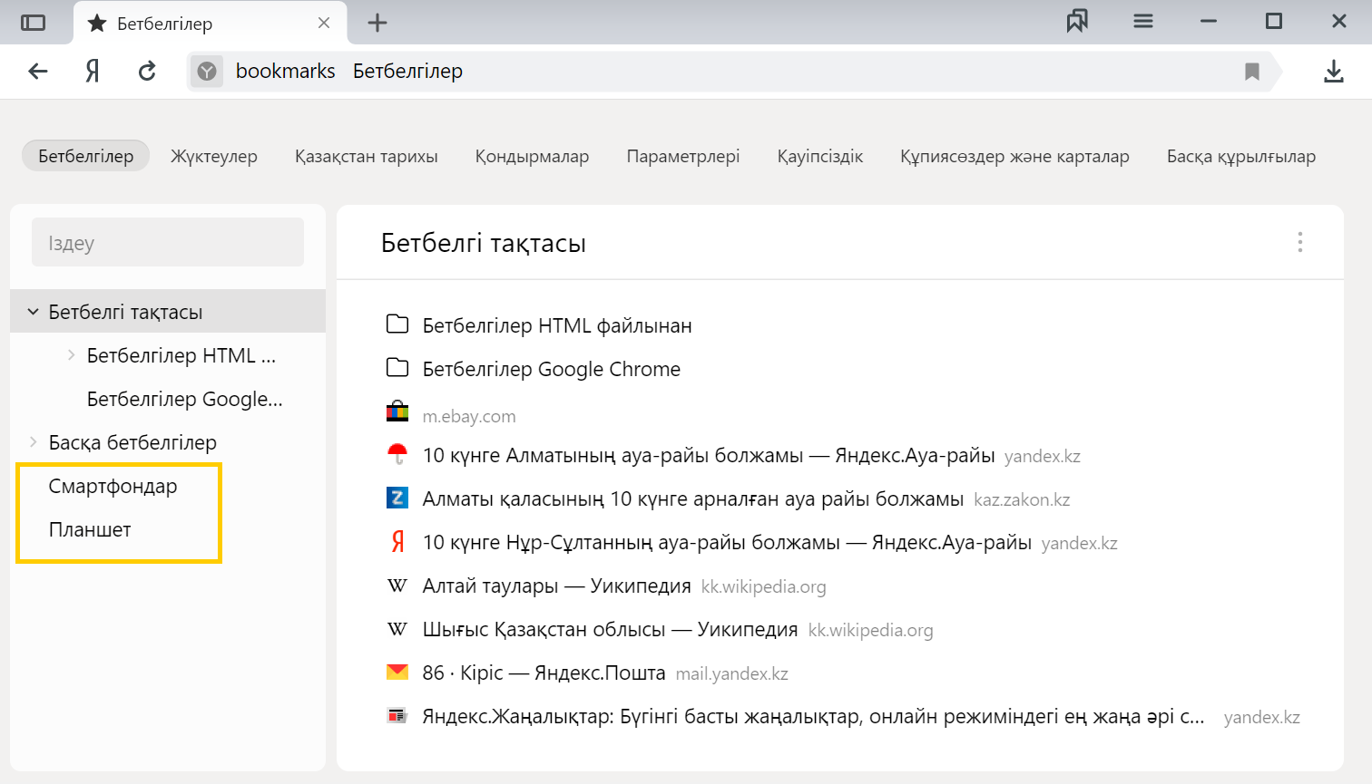Open three-dot menu of Бетбелгі тақтасы
1372x784 pixels.
(1300, 242)
